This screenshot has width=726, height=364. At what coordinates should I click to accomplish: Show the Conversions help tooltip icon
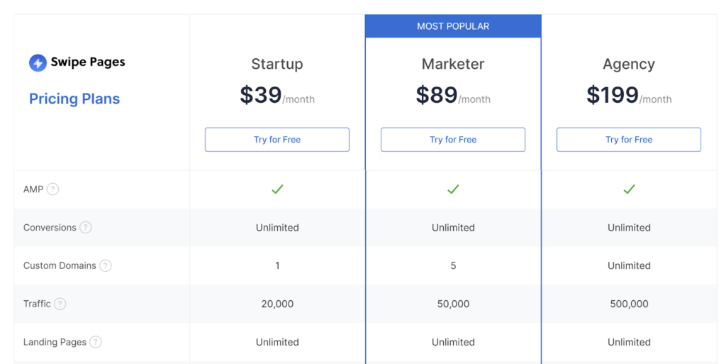86,227
